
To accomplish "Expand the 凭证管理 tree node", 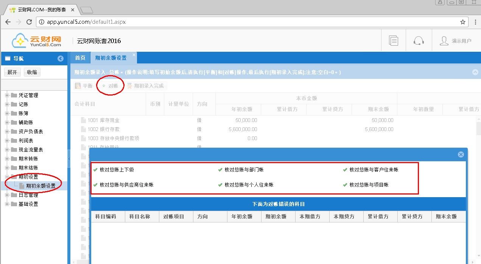I will click(x=7, y=95).
